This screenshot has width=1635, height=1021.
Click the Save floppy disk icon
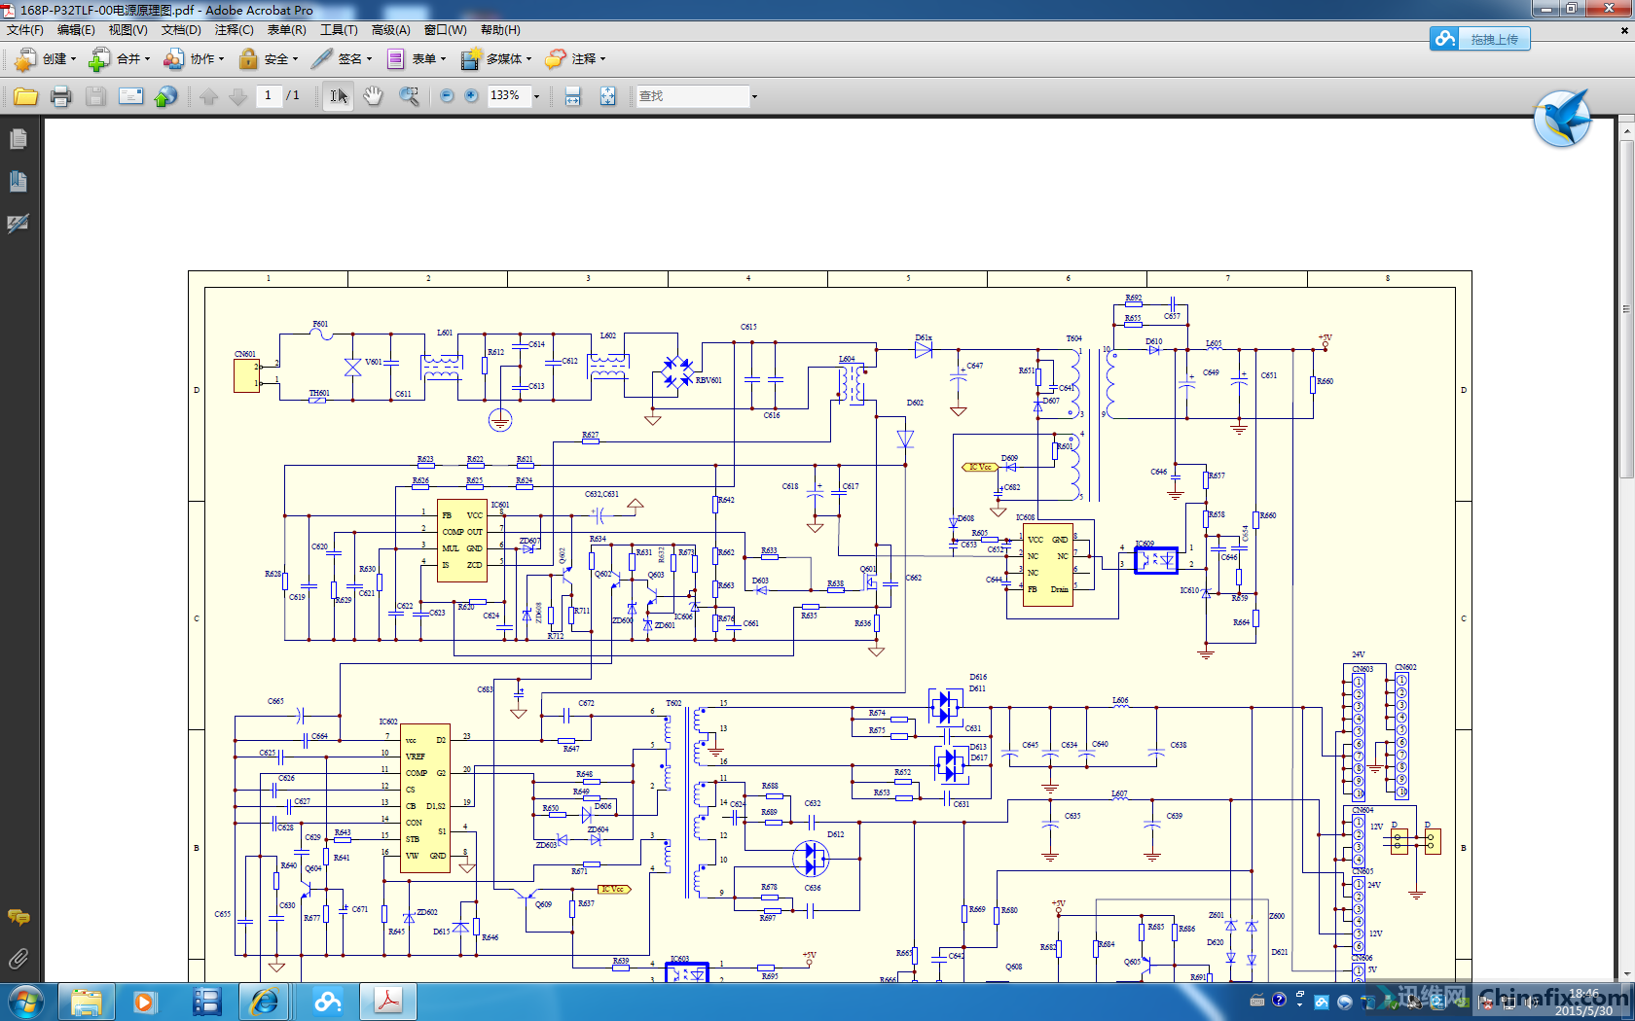pyautogui.click(x=95, y=96)
